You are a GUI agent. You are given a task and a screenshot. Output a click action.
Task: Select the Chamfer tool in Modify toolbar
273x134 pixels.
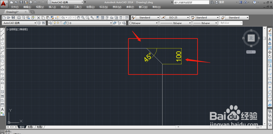tap(270, 92)
